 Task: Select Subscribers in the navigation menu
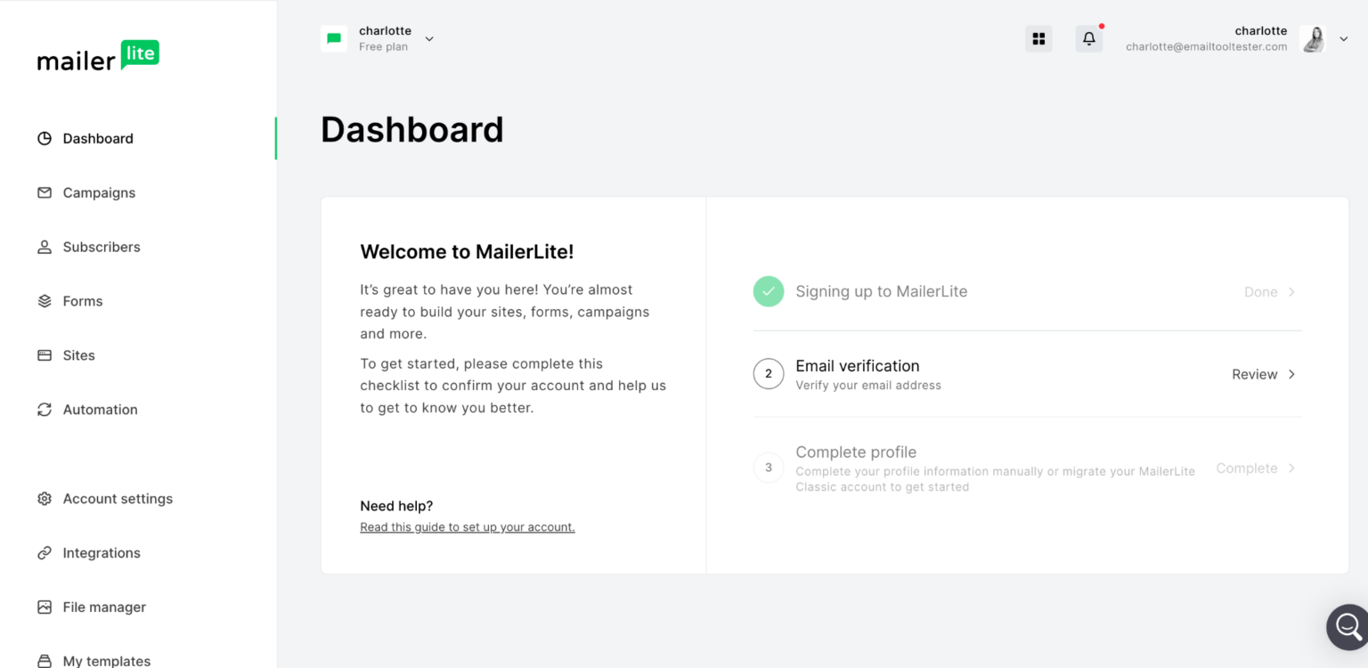(101, 247)
